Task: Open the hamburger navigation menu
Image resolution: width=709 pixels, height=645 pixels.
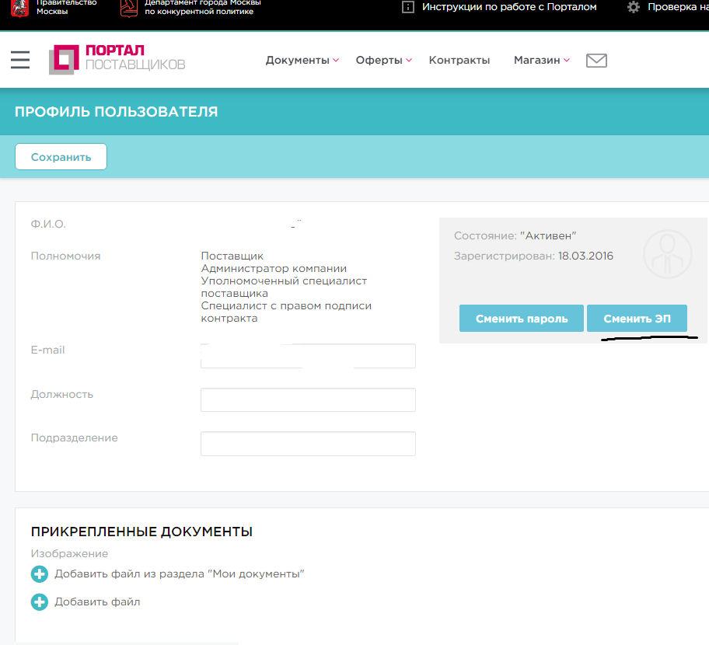Action: [x=20, y=60]
